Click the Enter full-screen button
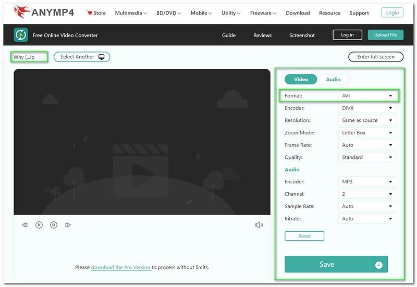Image resolution: width=417 pixels, height=287 pixels. pos(376,57)
